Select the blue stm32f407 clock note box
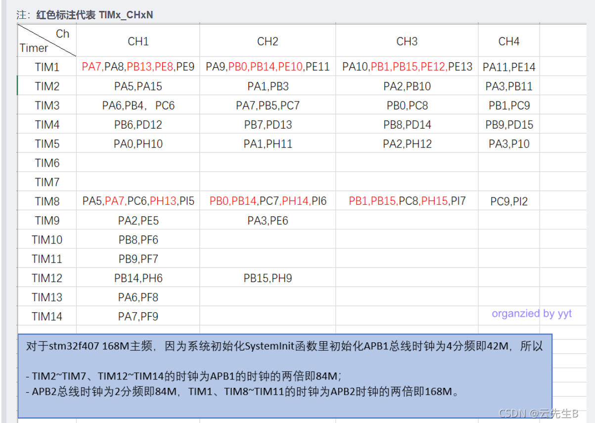Screen dimensions: 595x423 coord(285,376)
